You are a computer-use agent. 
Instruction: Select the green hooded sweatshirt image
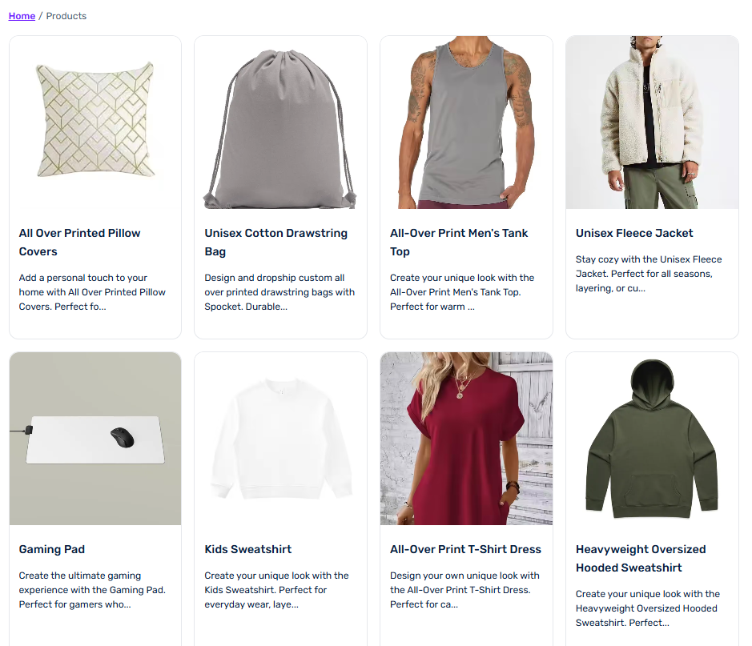pyautogui.click(x=652, y=439)
